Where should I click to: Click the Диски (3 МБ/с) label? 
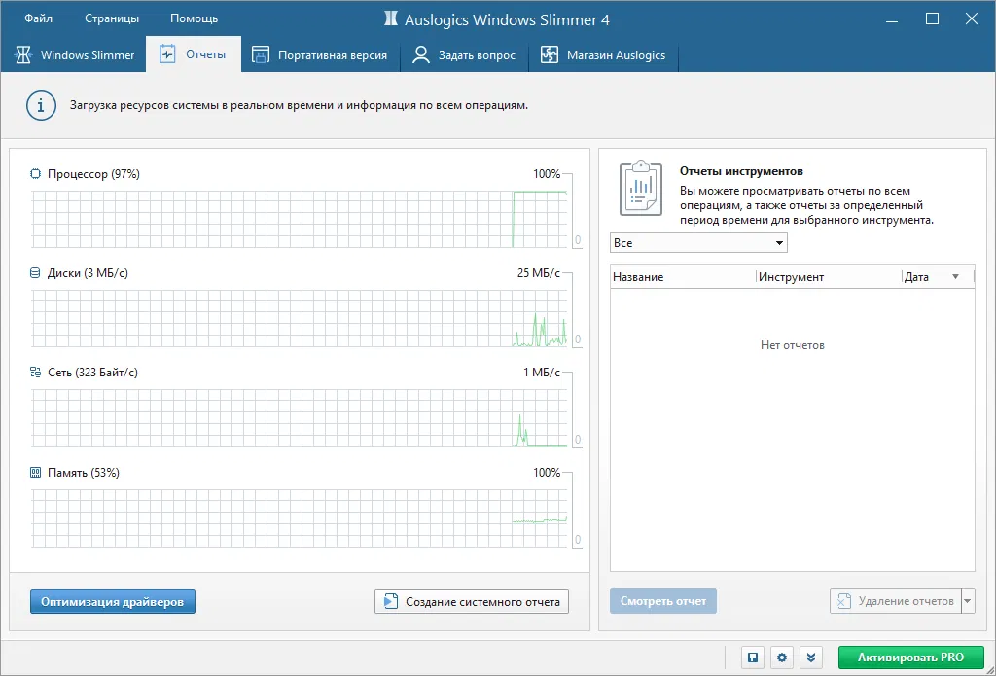coord(88,273)
